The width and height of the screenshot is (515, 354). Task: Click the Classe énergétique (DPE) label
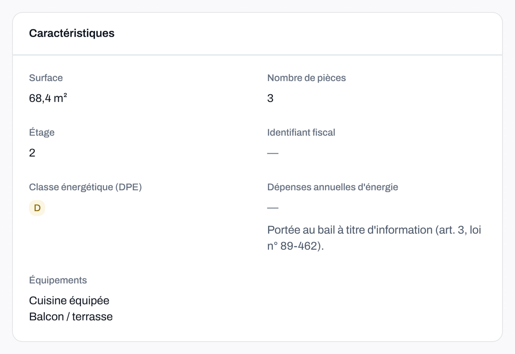coord(85,187)
